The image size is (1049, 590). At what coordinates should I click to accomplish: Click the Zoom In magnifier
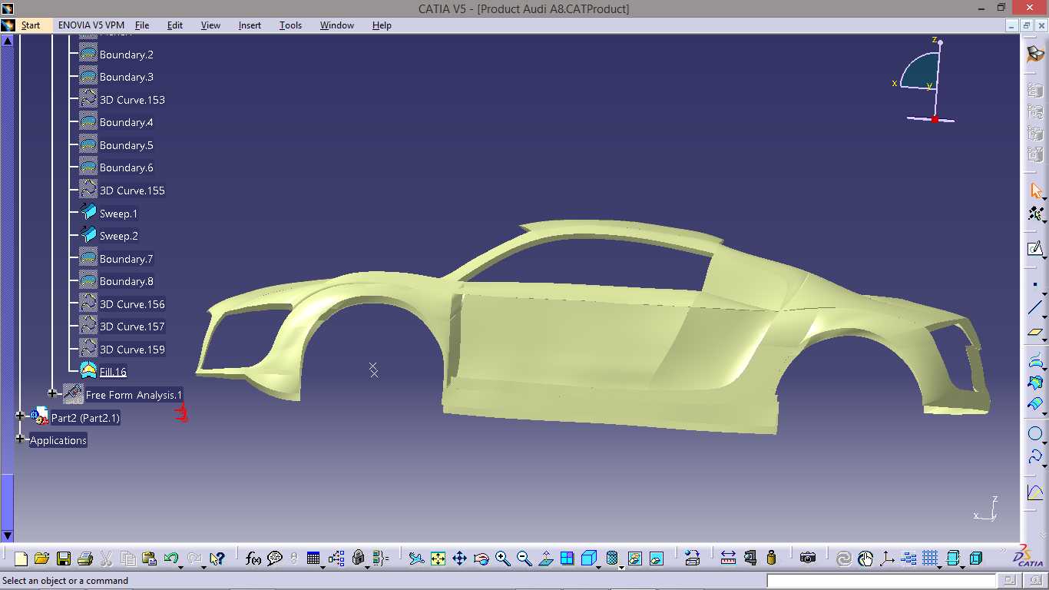pos(502,559)
